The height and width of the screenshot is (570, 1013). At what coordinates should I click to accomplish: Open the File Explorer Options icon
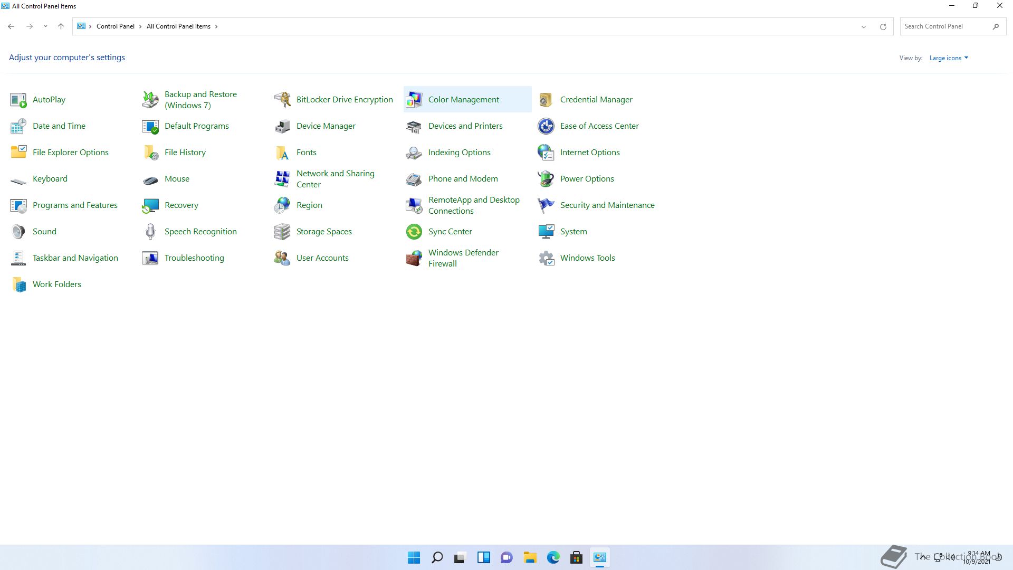(18, 153)
